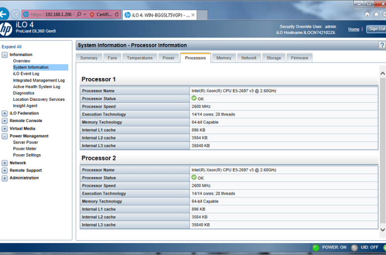The width and height of the screenshot is (386, 255).
Task: Open Power Settings page
Action: pyautogui.click(x=27, y=155)
